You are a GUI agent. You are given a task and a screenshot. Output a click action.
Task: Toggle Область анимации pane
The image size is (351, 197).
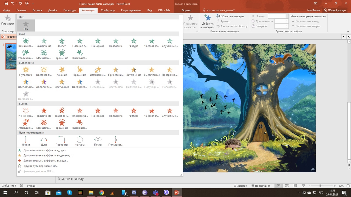(230, 16)
